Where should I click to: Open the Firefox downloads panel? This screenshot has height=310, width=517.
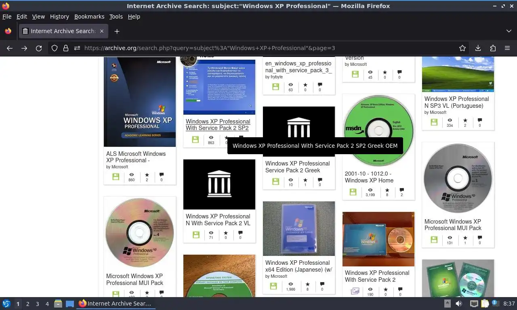click(478, 48)
